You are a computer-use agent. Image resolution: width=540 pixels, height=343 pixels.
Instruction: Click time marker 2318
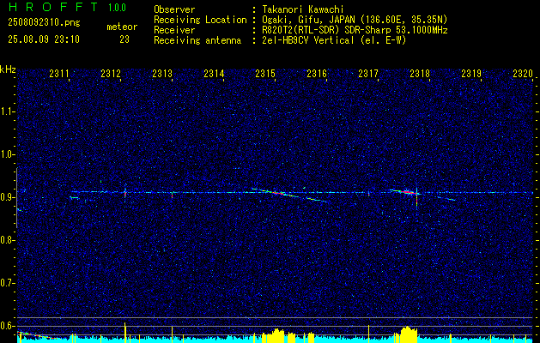click(x=420, y=73)
